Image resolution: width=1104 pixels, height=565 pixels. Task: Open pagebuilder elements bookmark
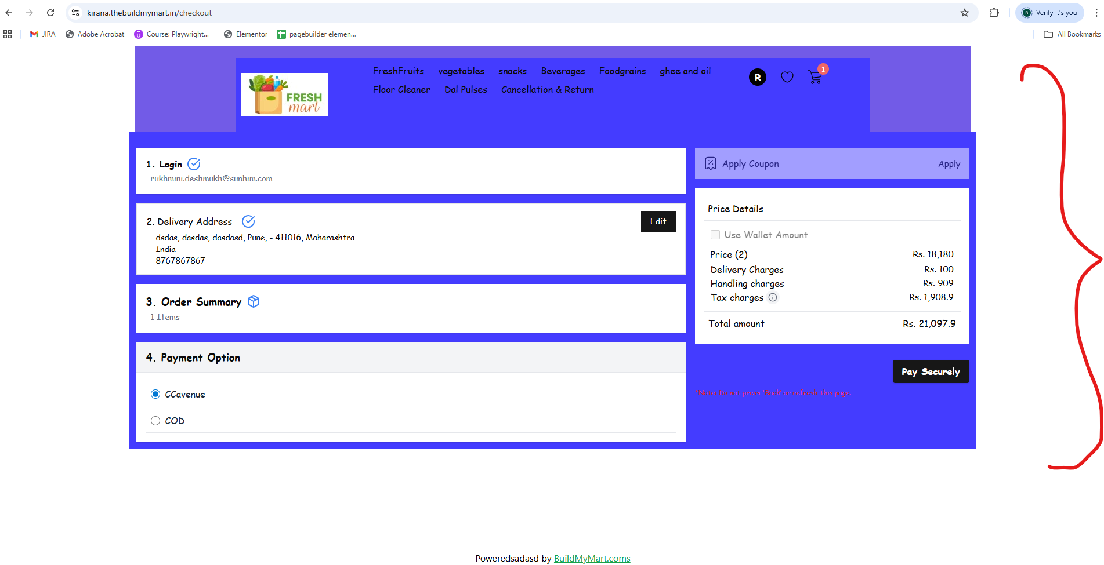(317, 34)
